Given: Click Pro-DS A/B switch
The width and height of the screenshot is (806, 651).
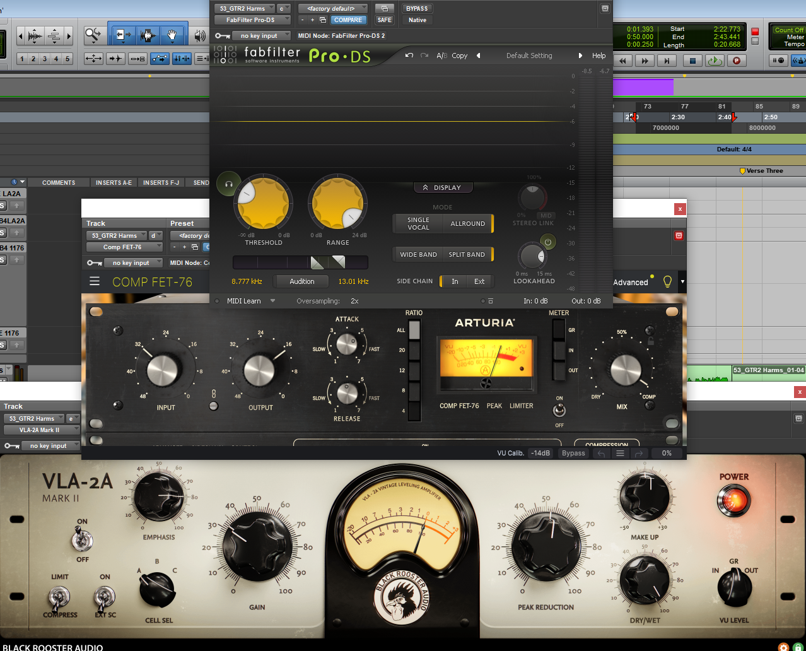Looking at the screenshot, I should tap(441, 56).
